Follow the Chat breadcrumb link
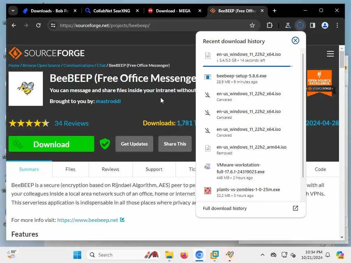 tap(101, 65)
